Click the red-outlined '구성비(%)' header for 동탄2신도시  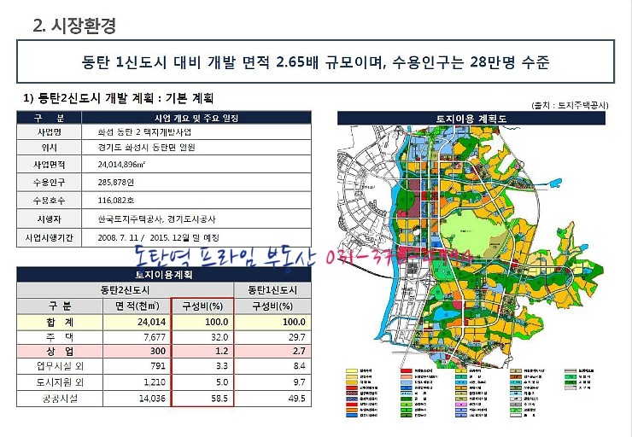click(202, 306)
